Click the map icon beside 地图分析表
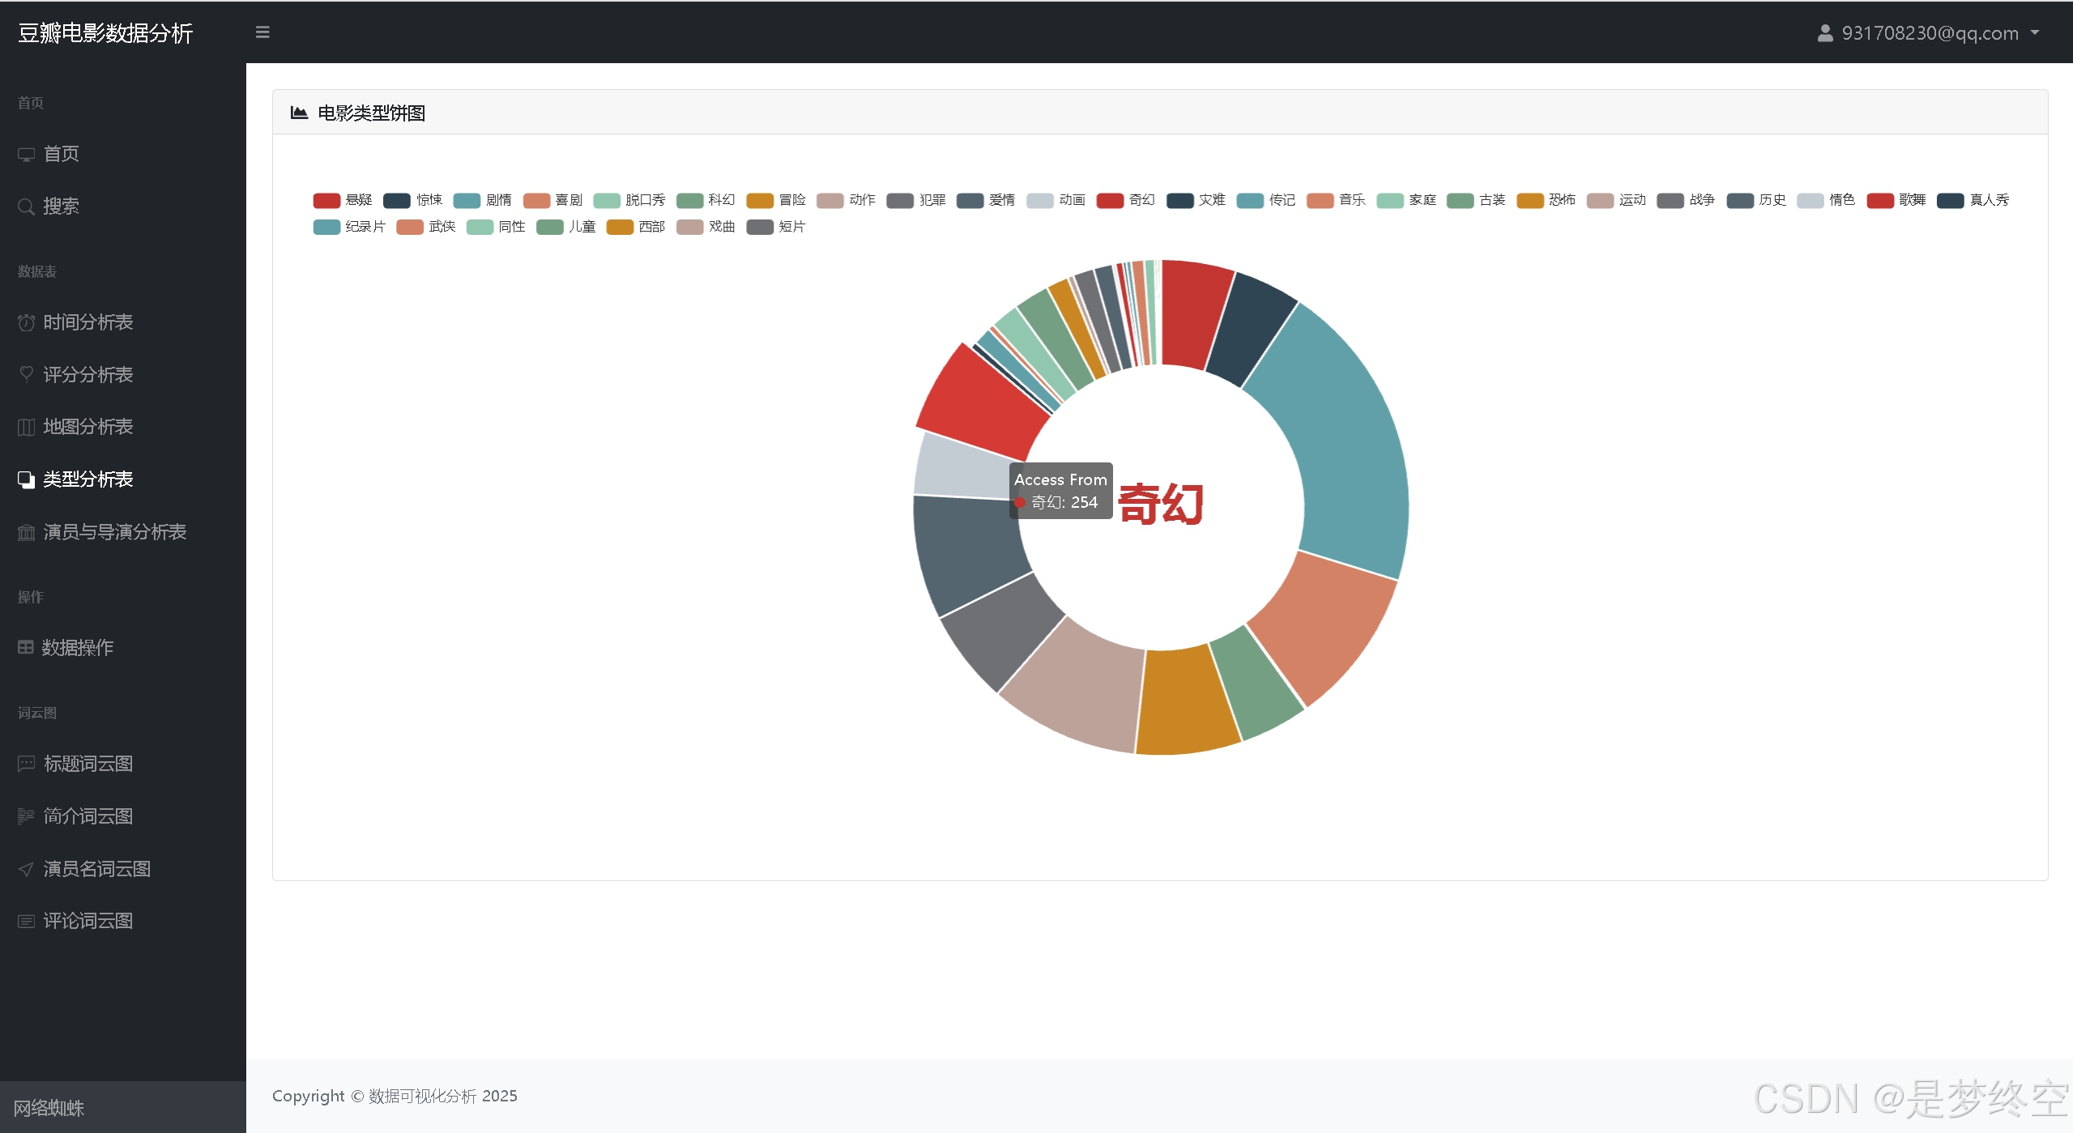The width and height of the screenshot is (2073, 1133). click(x=26, y=427)
